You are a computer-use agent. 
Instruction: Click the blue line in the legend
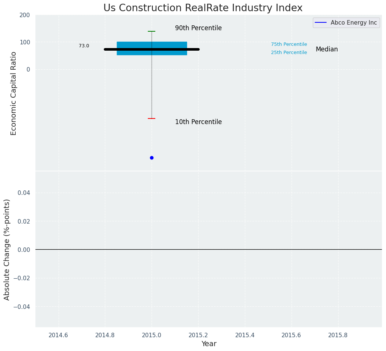click(x=321, y=23)
